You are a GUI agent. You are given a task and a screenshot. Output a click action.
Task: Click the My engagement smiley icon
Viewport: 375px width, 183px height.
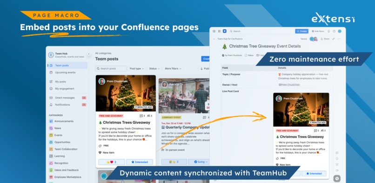point(51,88)
